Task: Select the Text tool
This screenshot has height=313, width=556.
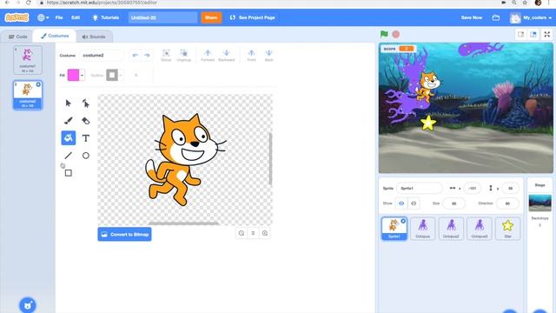Action: point(85,138)
